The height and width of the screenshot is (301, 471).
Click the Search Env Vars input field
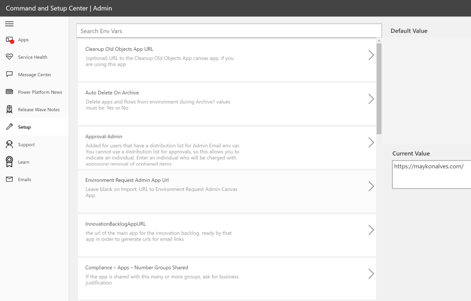point(229,31)
